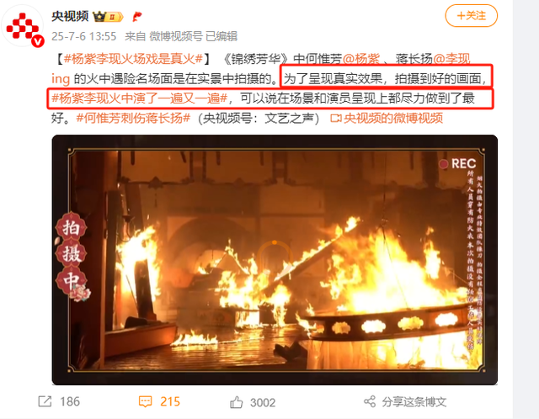Click the 央视频 account name

pos(70,16)
